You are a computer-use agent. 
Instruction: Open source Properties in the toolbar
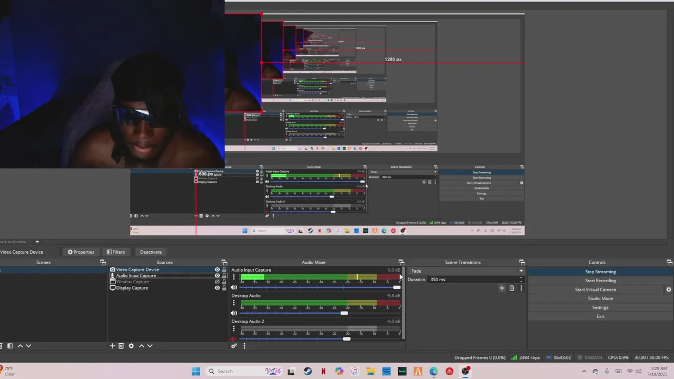click(81, 252)
